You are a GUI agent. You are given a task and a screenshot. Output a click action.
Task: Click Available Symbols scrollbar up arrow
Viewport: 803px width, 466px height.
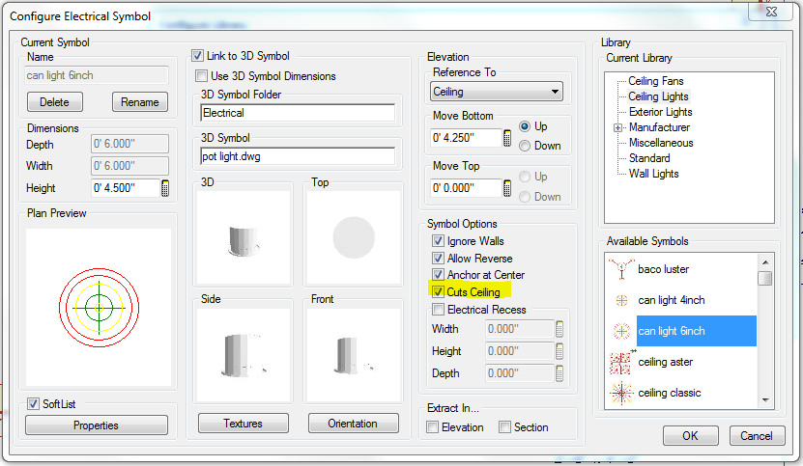point(765,262)
